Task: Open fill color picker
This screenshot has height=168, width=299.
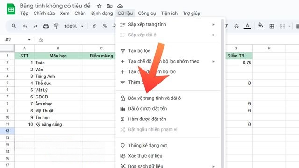Action: (x=261, y=25)
